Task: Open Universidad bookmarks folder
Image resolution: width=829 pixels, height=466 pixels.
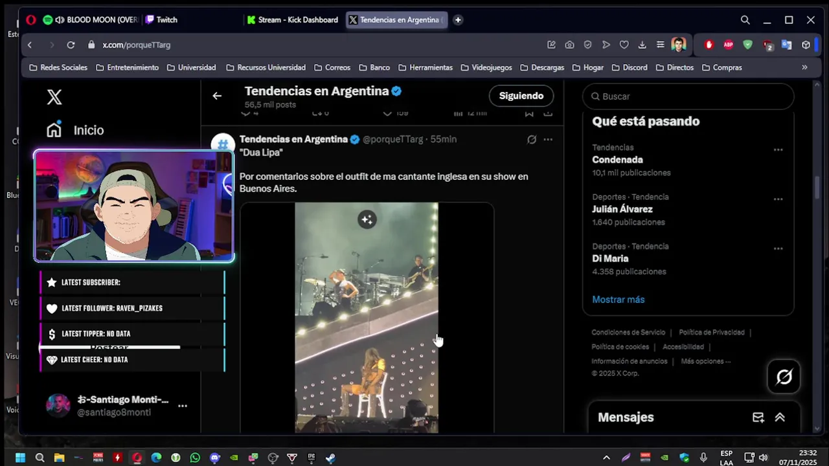Action: 191,67
